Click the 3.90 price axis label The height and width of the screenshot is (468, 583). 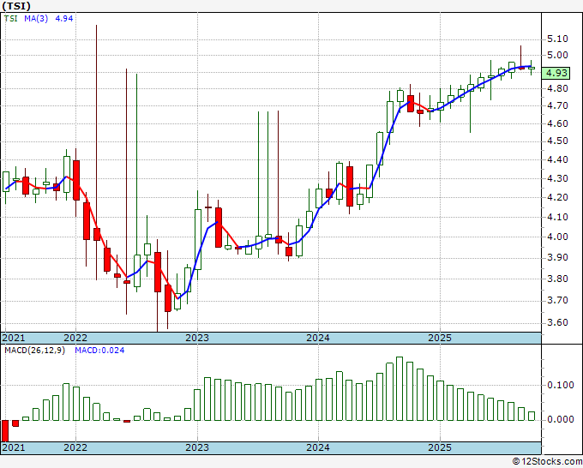[557, 258]
